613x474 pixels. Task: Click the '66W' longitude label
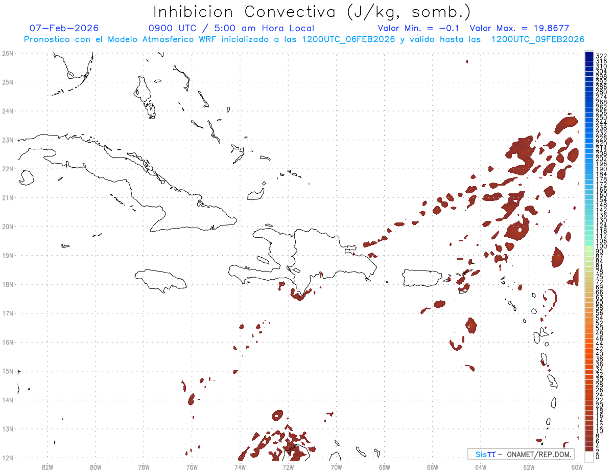click(x=432, y=467)
